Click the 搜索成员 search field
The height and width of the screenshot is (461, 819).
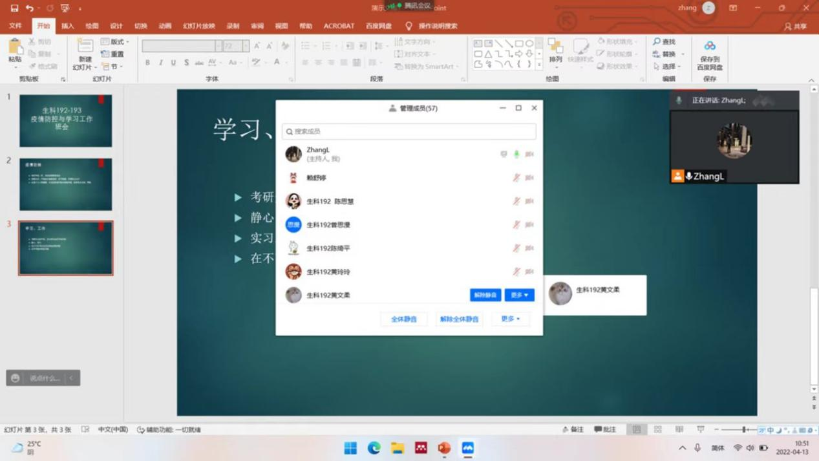(x=409, y=131)
